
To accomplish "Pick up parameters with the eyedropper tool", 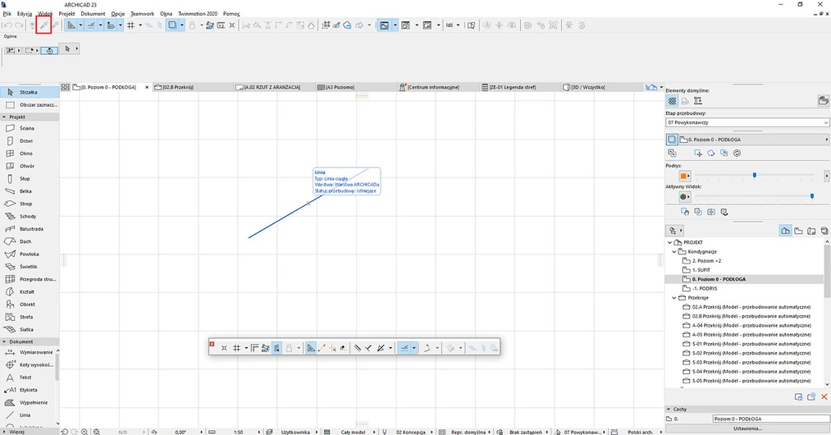I will click(43, 25).
